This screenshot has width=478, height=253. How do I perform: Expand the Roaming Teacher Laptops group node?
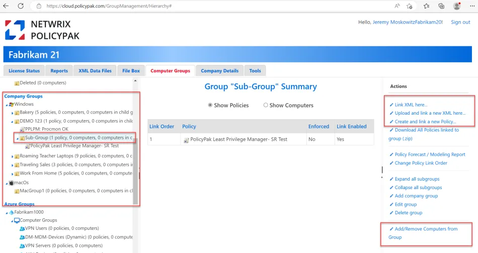[12, 156]
